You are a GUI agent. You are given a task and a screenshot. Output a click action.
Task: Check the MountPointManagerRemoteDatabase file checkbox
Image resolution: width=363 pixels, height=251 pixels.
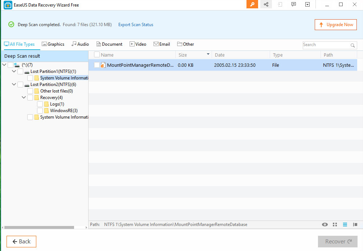(97, 65)
